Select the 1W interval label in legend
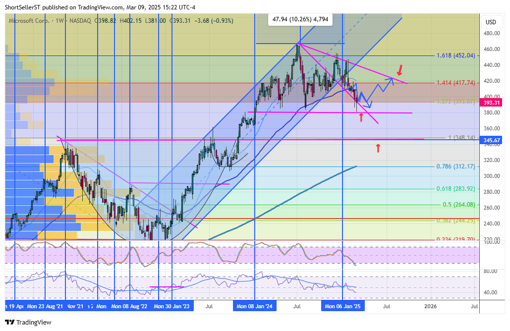 (x=59, y=21)
